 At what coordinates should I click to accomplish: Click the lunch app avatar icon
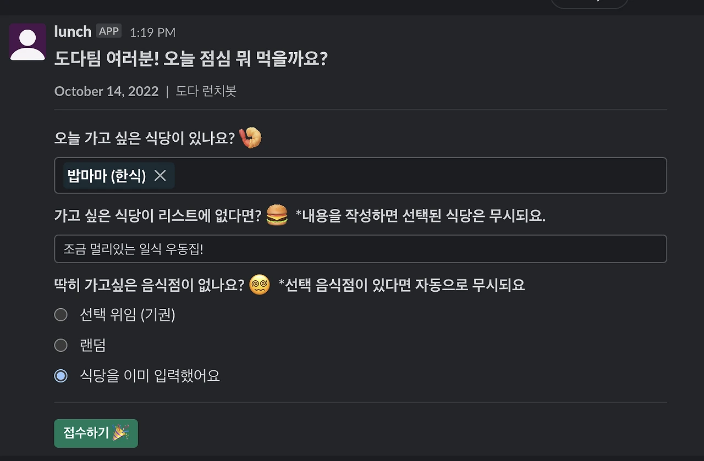[28, 42]
